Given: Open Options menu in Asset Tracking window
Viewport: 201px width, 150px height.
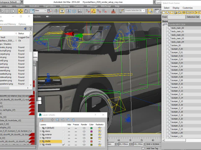Looking at the screenshot, I should click(22, 24).
